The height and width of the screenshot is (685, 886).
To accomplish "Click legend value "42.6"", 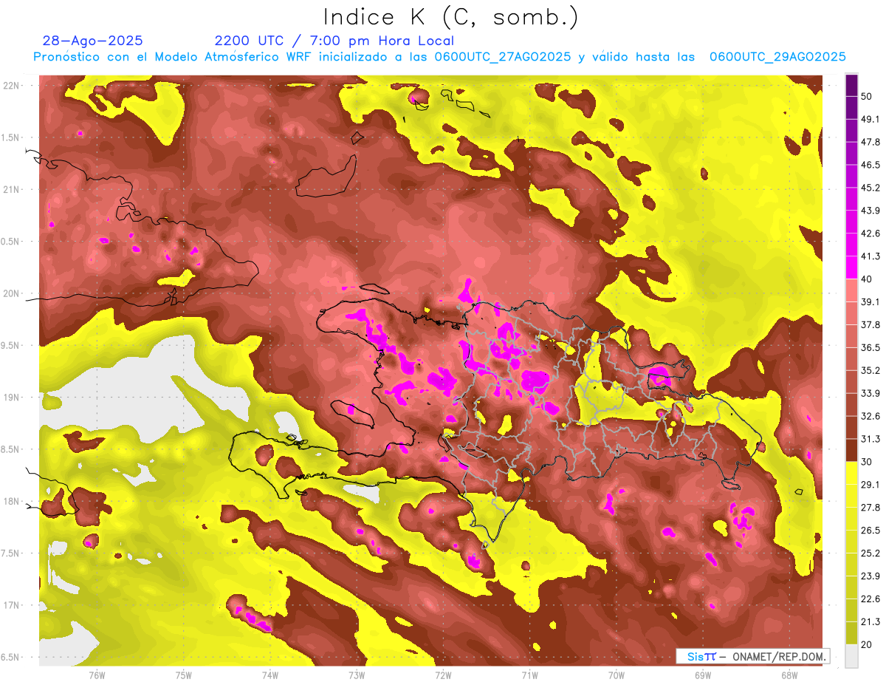I will point(870,234).
